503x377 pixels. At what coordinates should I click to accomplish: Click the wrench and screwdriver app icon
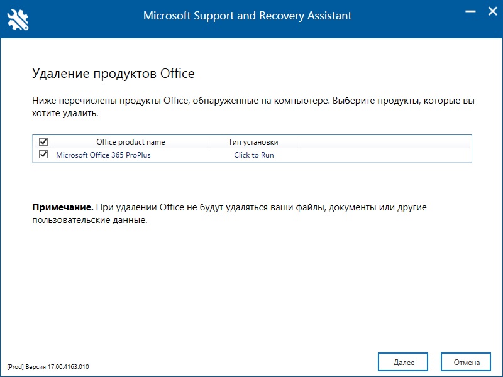pyautogui.click(x=18, y=18)
